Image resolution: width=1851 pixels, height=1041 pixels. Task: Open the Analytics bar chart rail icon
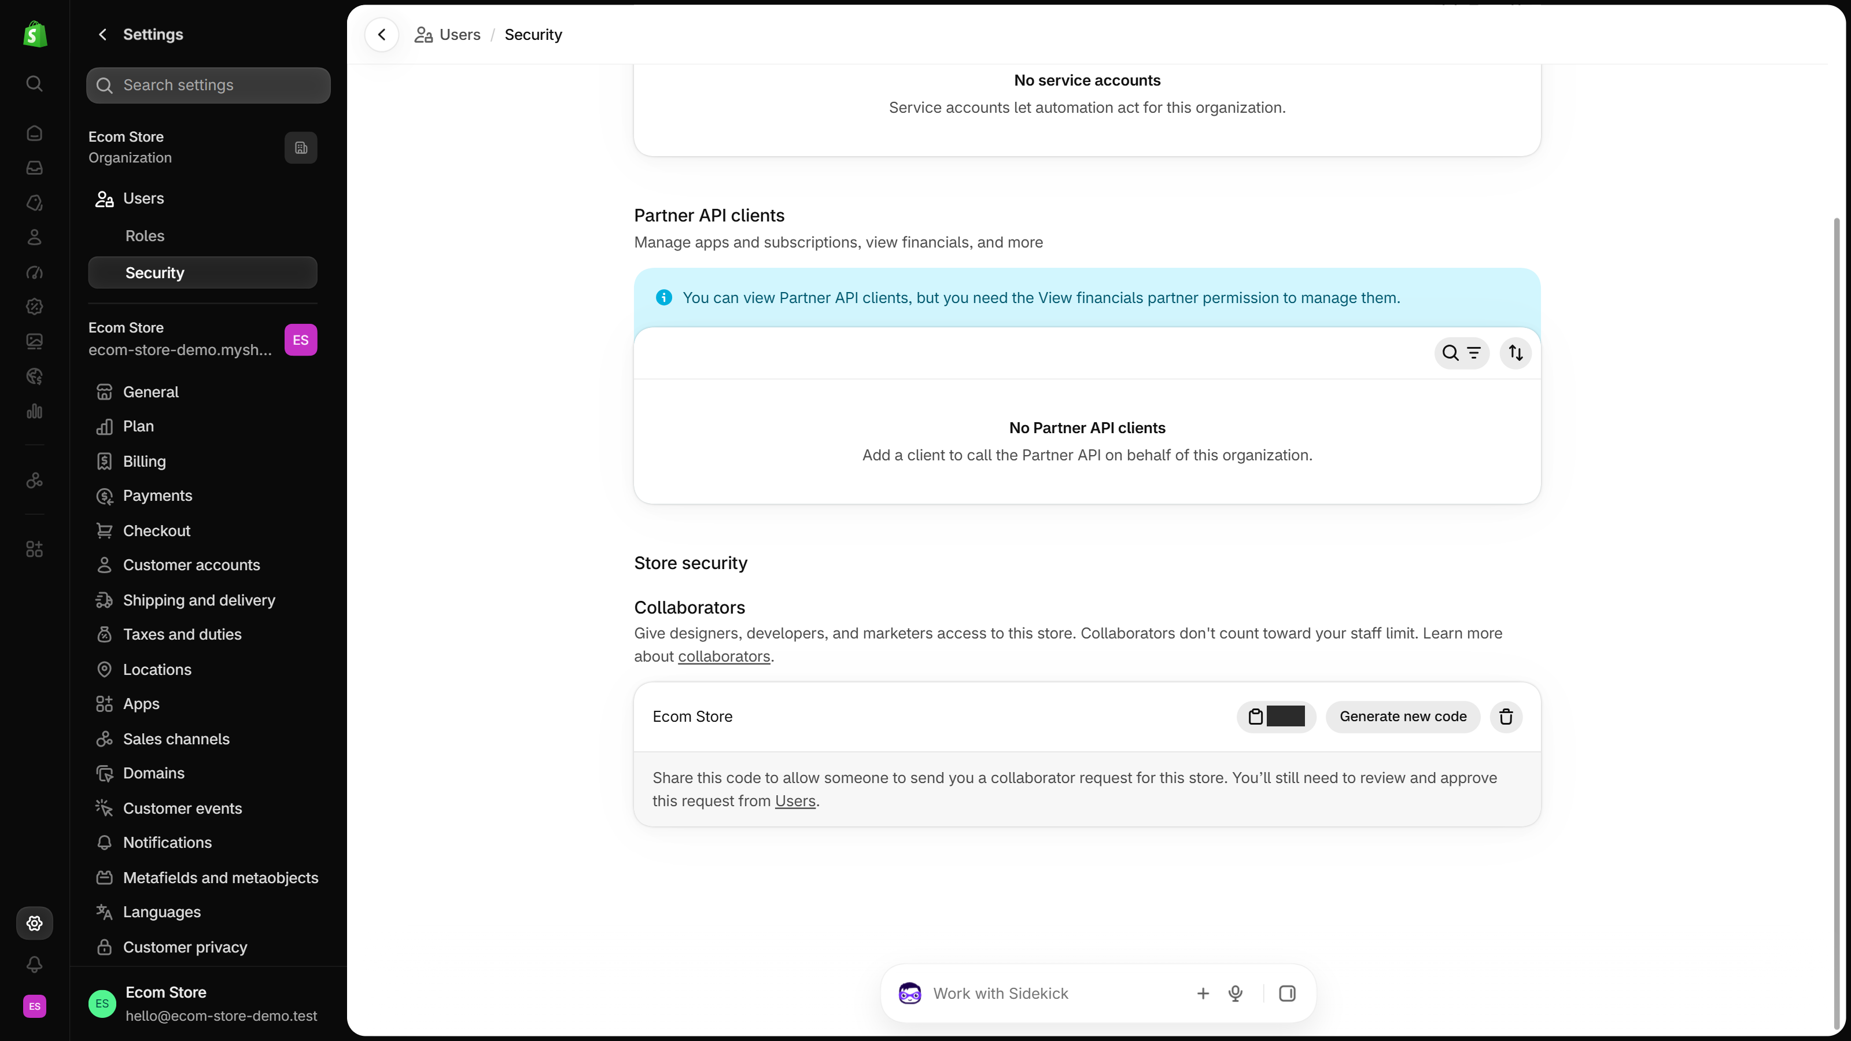pos(35,411)
